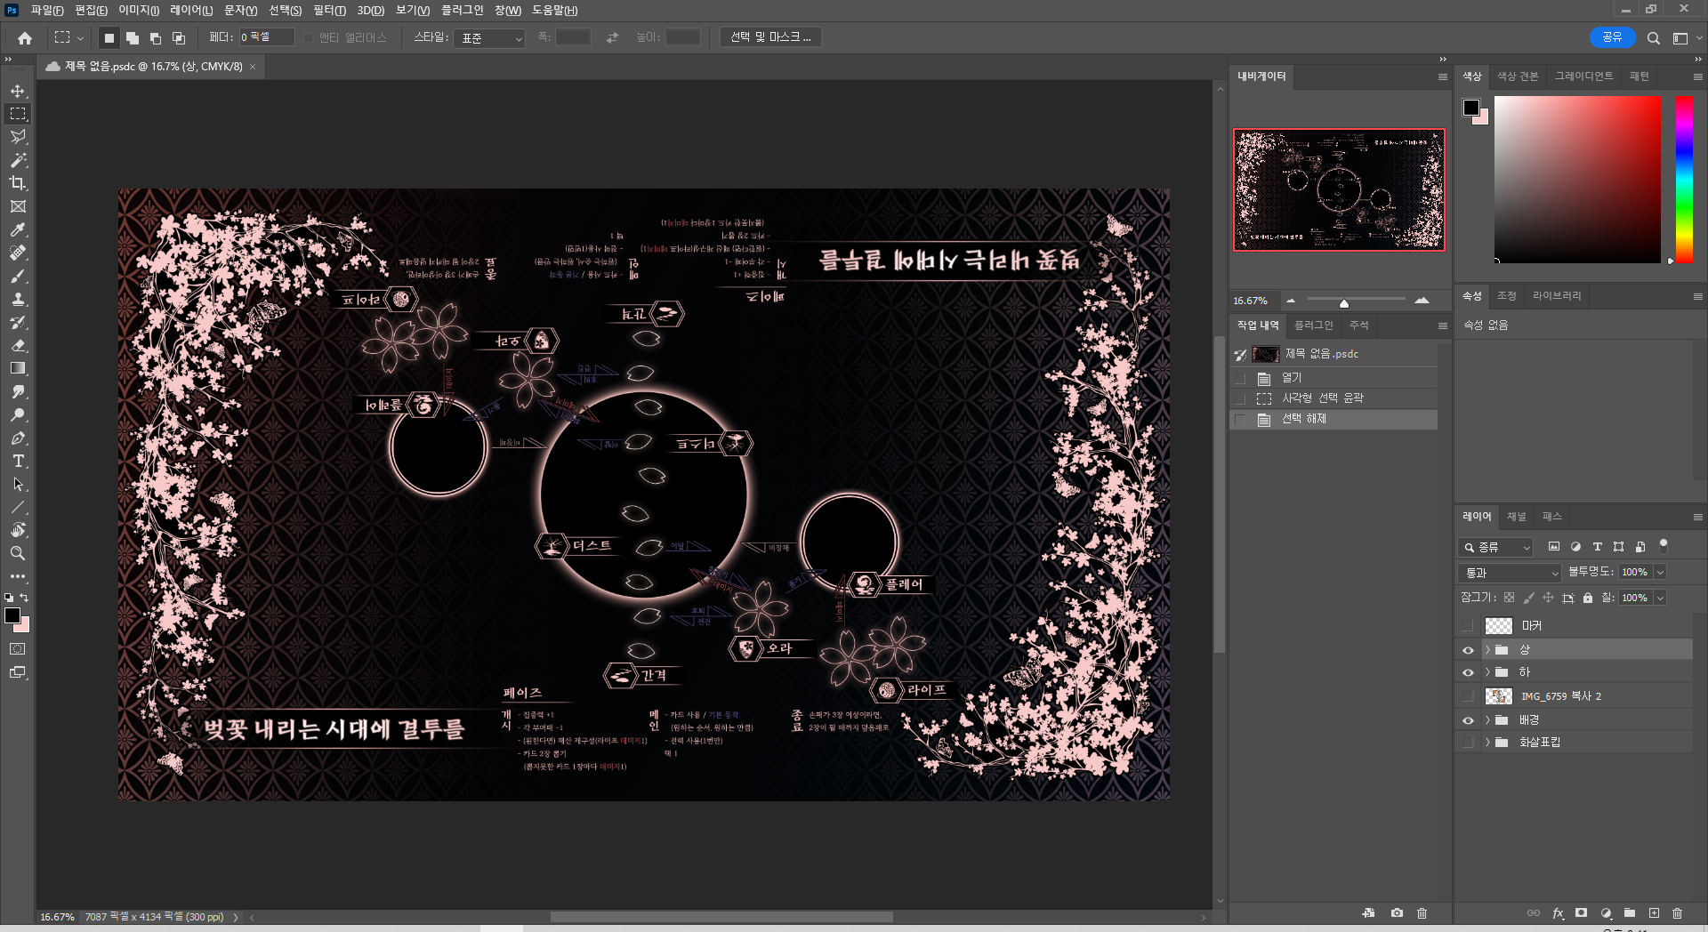This screenshot has height=932, width=1708.
Task: Select the Crop tool
Action: (18, 183)
